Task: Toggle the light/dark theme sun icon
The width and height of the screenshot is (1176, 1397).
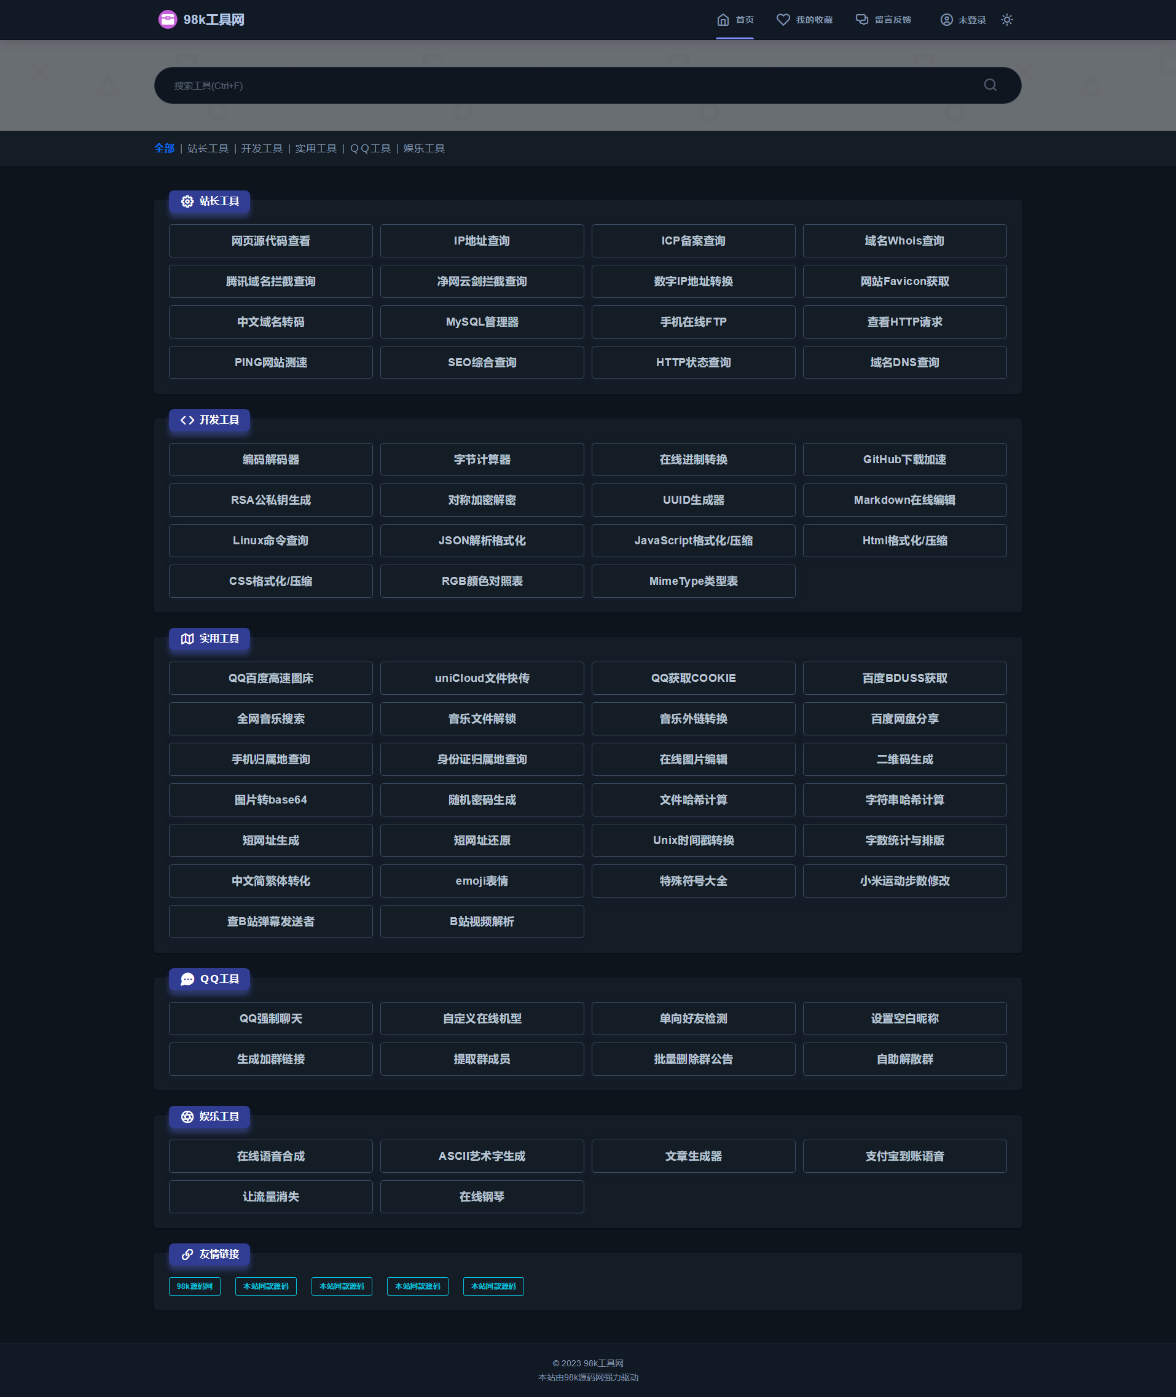Action: (x=1006, y=20)
